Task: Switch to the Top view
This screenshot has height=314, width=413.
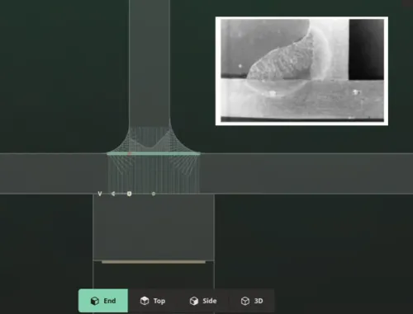Action: 153,301
